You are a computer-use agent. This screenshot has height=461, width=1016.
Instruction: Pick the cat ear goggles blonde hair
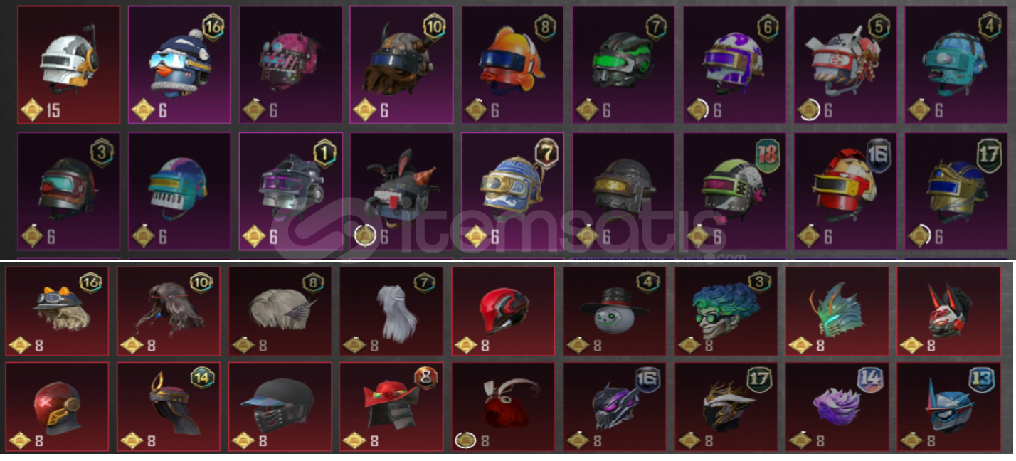[57, 312]
